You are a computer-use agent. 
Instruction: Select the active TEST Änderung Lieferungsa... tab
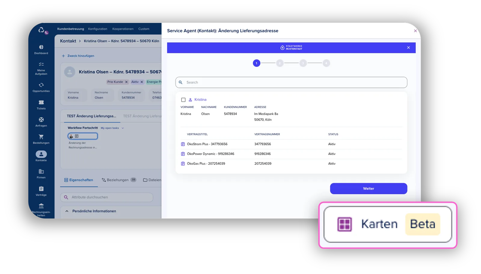pos(91,116)
